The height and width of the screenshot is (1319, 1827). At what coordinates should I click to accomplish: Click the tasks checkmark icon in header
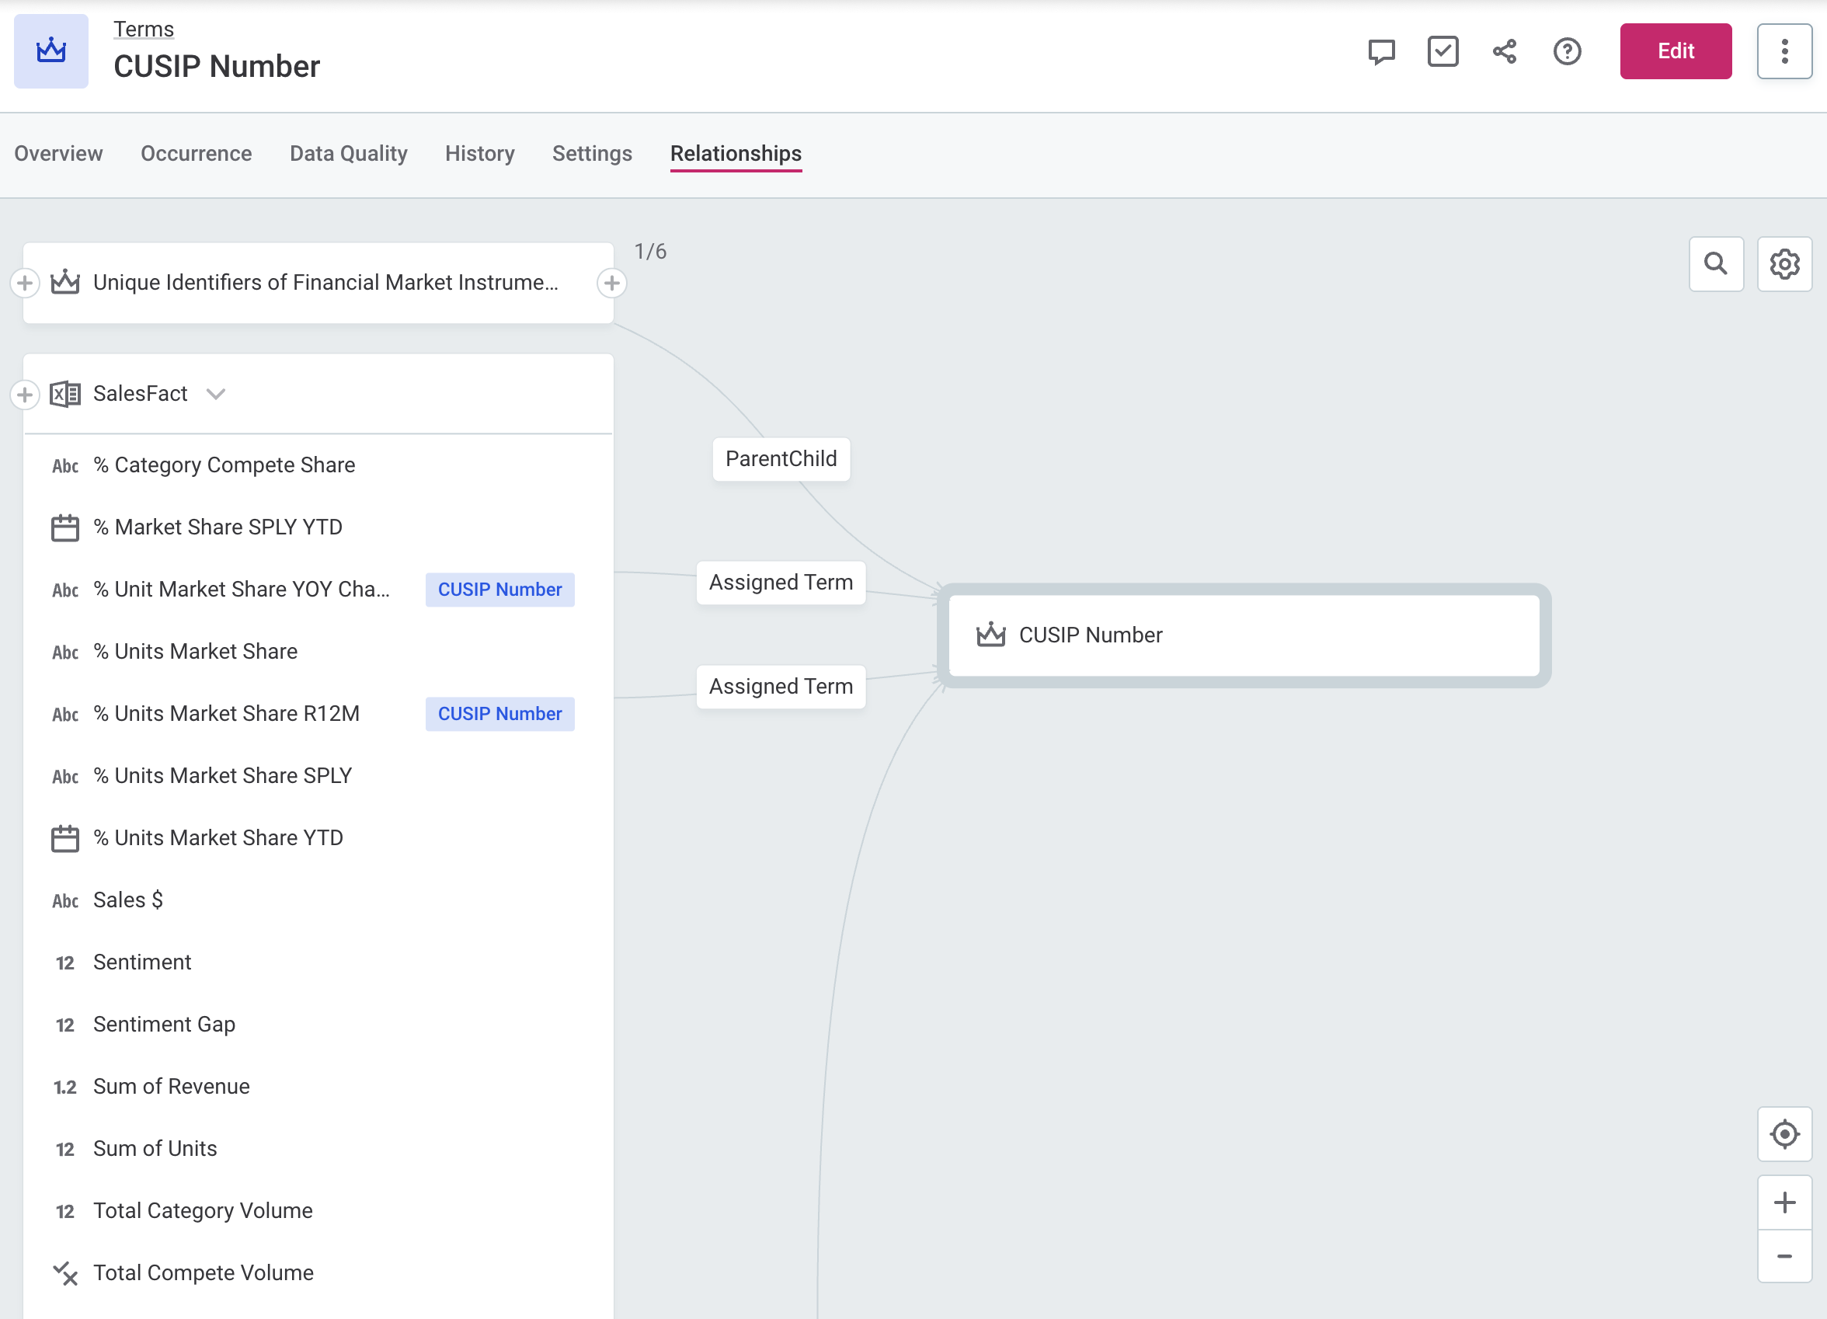pos(1442,51)
